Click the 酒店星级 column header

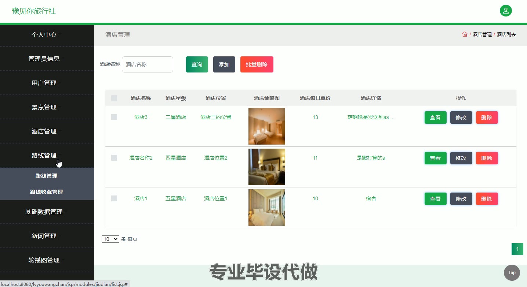(176, 98)
